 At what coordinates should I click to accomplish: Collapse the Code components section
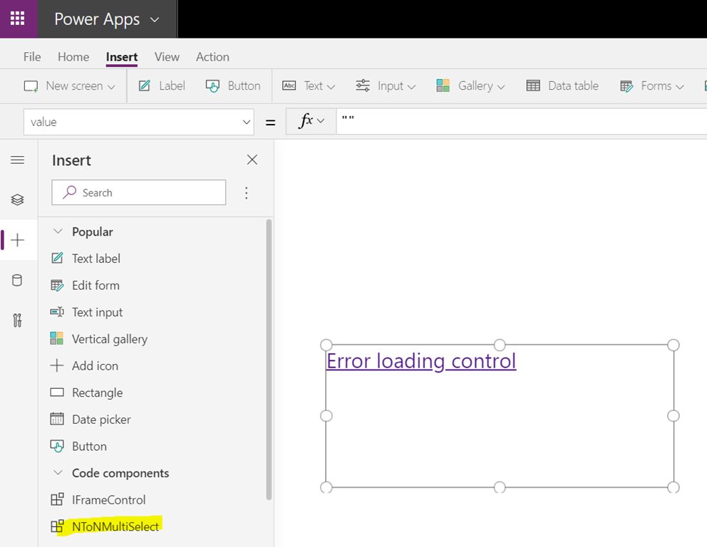58,473
